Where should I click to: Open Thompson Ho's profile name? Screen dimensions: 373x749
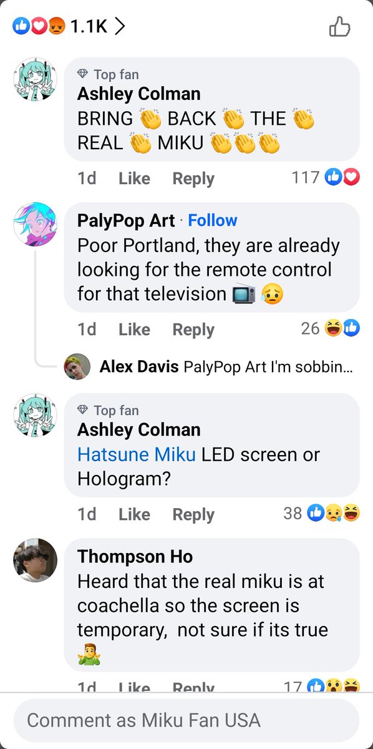pos(135,557)
